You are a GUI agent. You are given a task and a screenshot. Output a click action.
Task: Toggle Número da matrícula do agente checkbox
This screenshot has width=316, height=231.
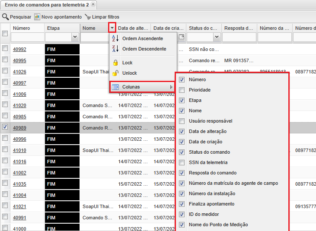(182, 183)
